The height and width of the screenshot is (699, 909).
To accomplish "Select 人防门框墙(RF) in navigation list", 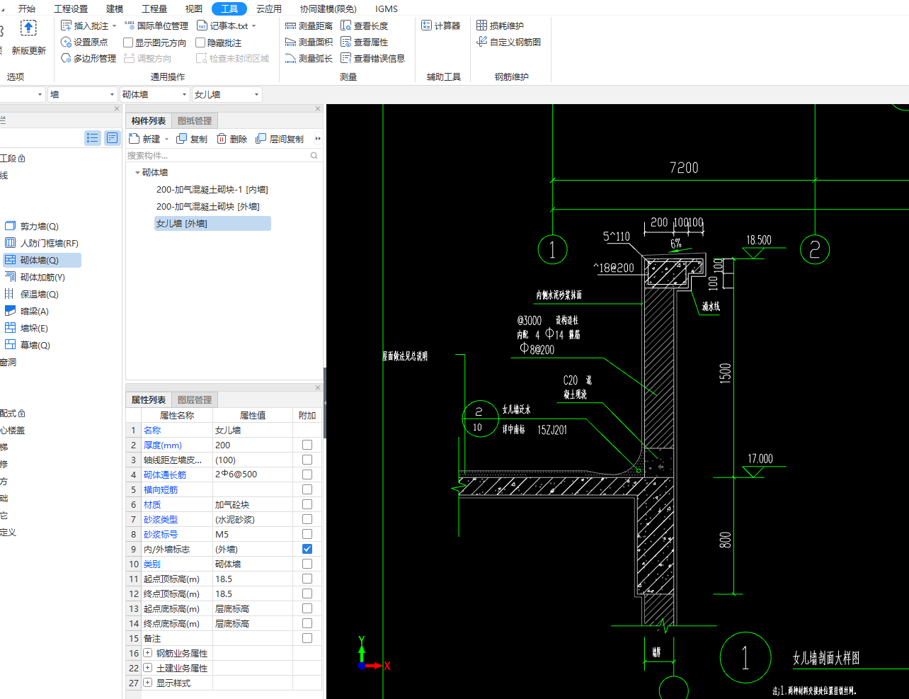I will [x=42, y=244].
